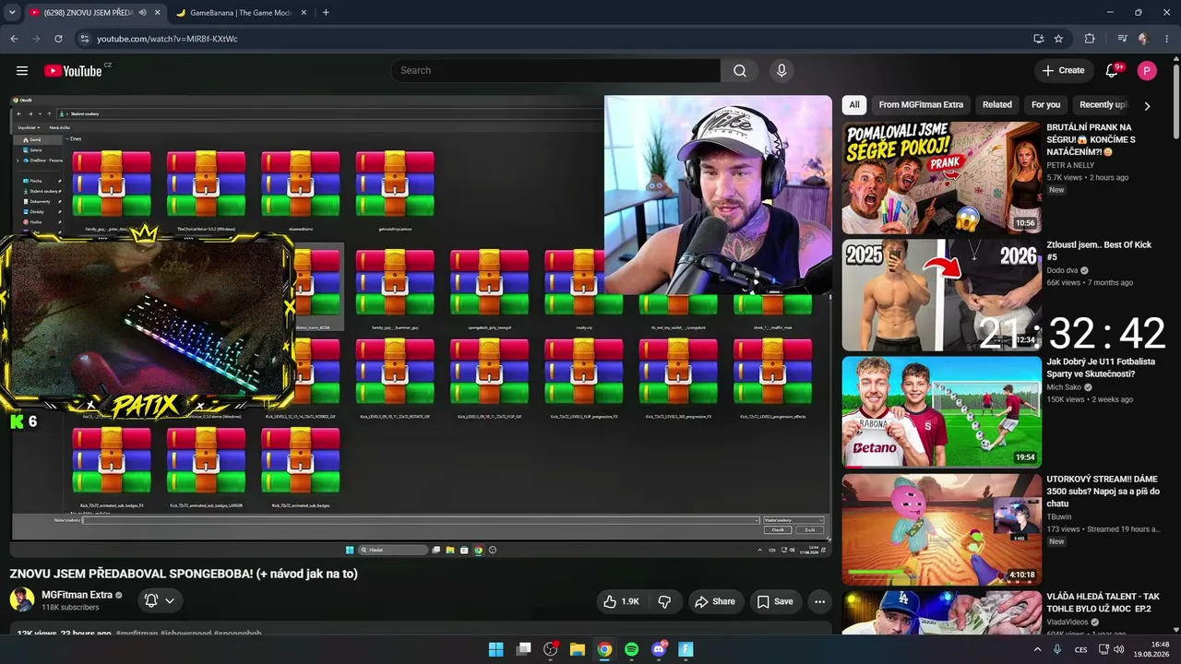Image resolution: width=1181 pixels, height=664 pixels.
Task: Start voice search with the microphone
Action: click(781, 71)
